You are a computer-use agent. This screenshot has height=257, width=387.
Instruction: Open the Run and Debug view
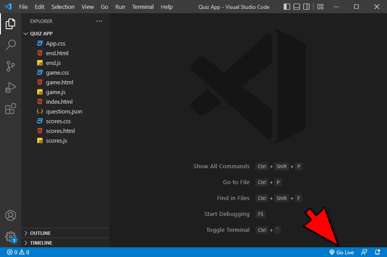[x=10, y=87]
